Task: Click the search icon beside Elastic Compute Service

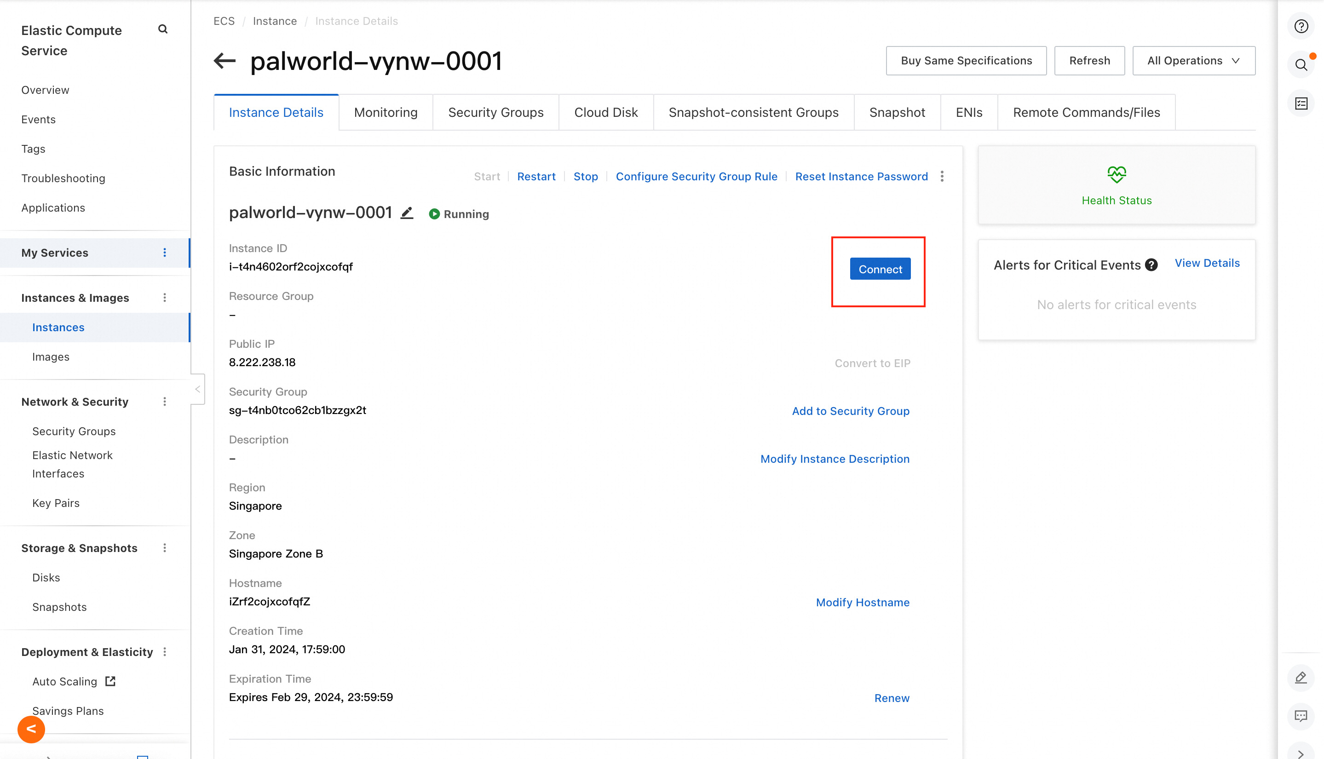Action: pyautogui.click(x=163, y=29)
